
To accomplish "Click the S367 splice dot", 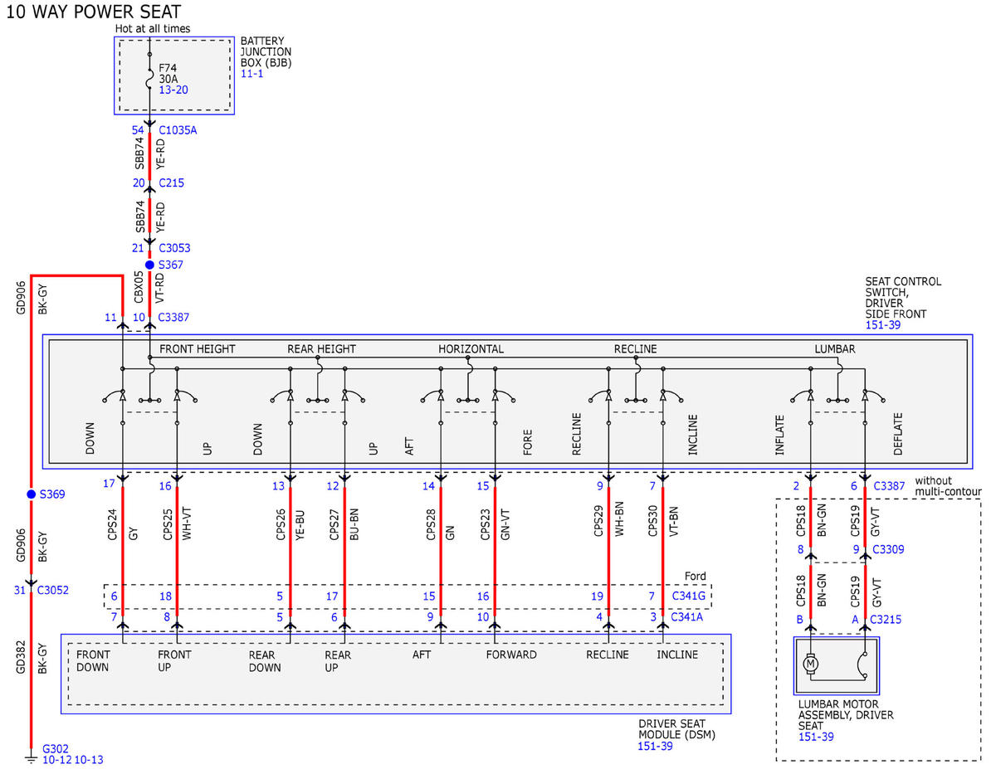I will [149, 265].
